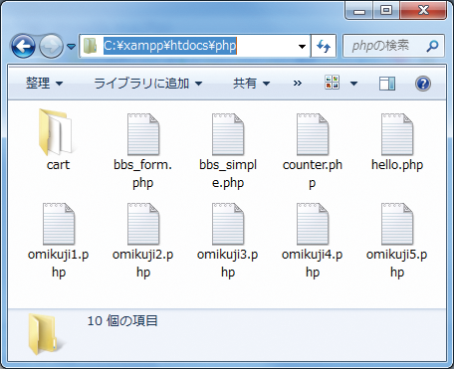Click the 'bbs_simple.php' file name

(x=228, y=174)
